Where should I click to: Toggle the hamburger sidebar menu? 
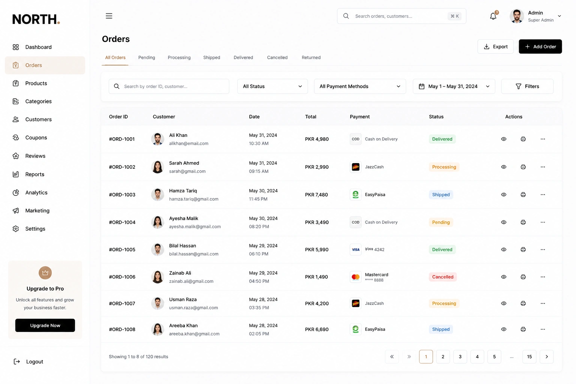(x=109, y=16)
